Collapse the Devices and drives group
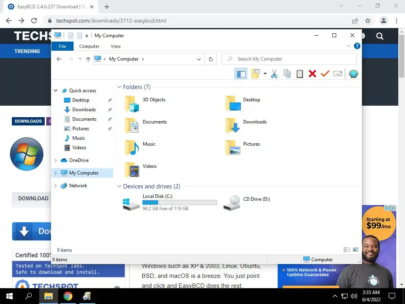The width and height of the screenshot is (405, 304). coord(119,186)
